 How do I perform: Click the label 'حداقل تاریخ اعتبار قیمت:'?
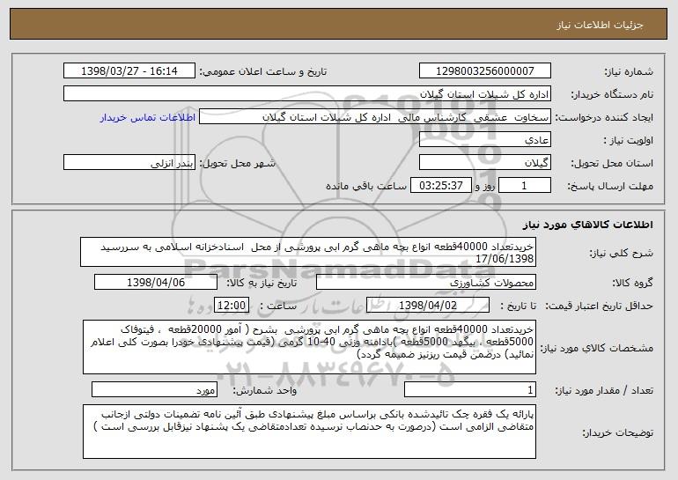coord(599,306)
